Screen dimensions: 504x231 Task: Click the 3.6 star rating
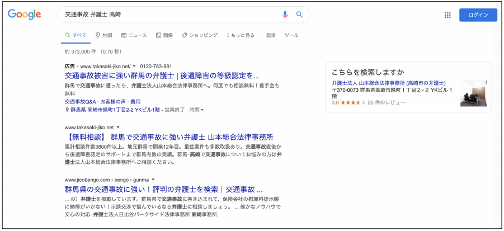tap(348, 102)
